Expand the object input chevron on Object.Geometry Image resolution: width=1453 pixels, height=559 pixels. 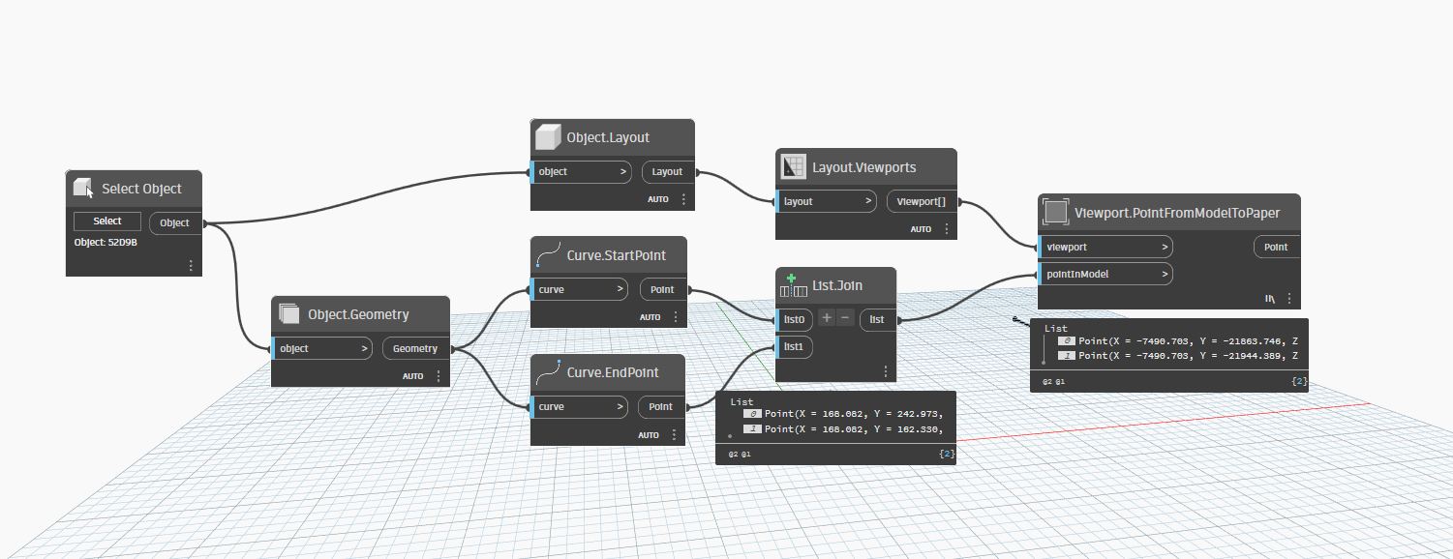tap(363, 348)
